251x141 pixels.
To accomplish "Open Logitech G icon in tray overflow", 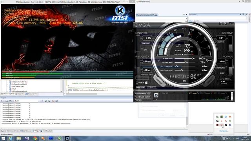I will 226,125.
